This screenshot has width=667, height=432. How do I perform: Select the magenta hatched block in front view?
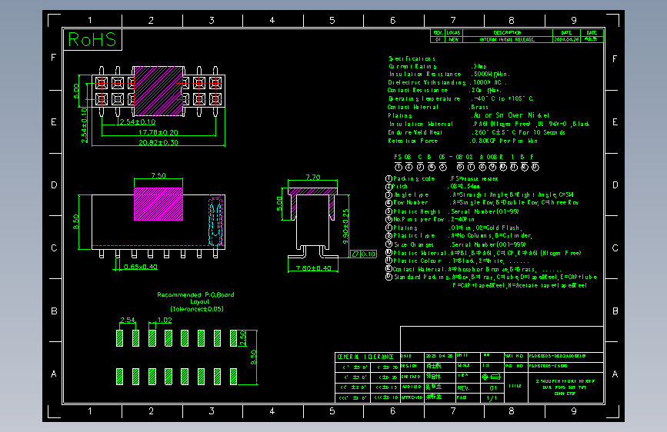(x=158, y=204)
